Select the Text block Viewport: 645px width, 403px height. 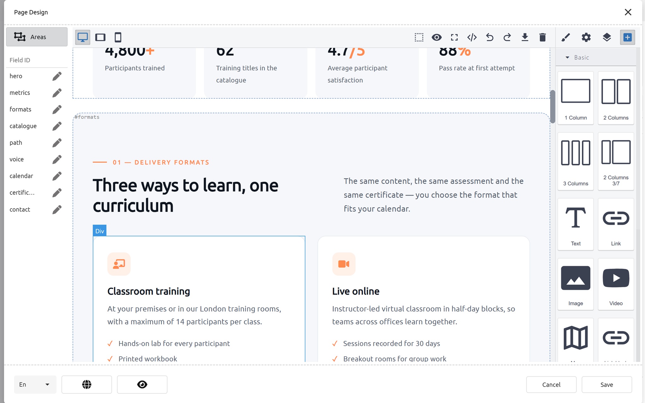[x=575, y=224]
